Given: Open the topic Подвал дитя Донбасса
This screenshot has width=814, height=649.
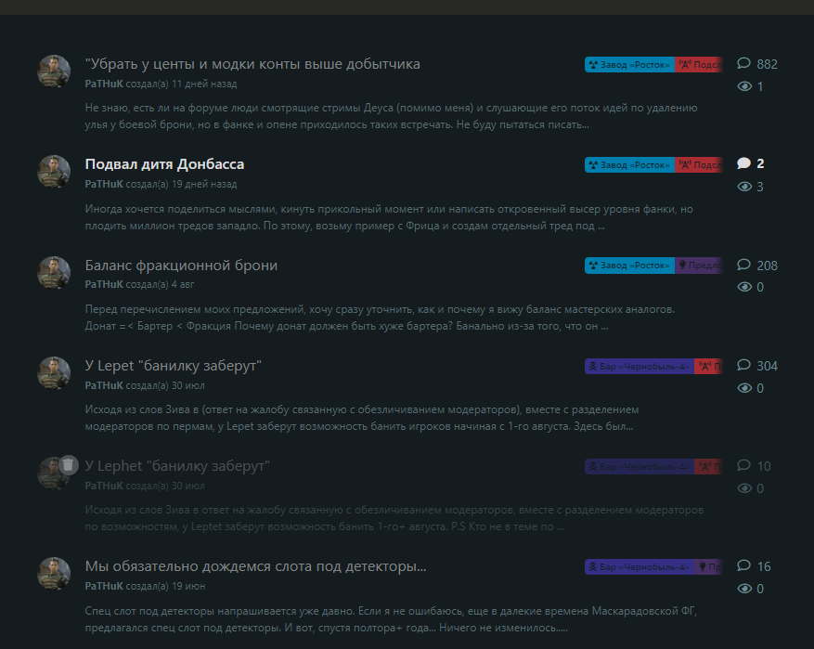Looking at the screenshot, I should click(x=164, y=164).
